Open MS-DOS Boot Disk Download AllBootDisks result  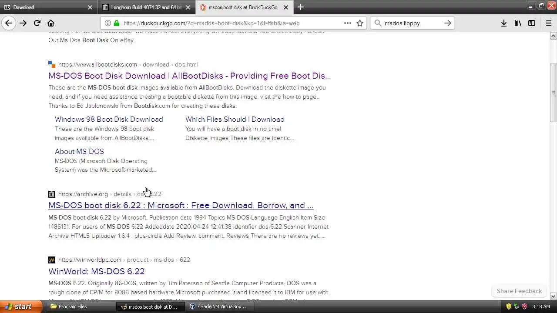coord(190,76)
